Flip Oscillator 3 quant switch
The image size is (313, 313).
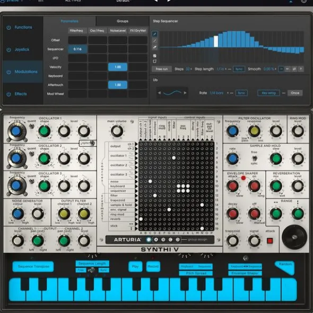coord(31,181)
